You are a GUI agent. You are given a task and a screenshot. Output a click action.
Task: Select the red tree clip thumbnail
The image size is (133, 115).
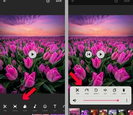pos(103,112)
